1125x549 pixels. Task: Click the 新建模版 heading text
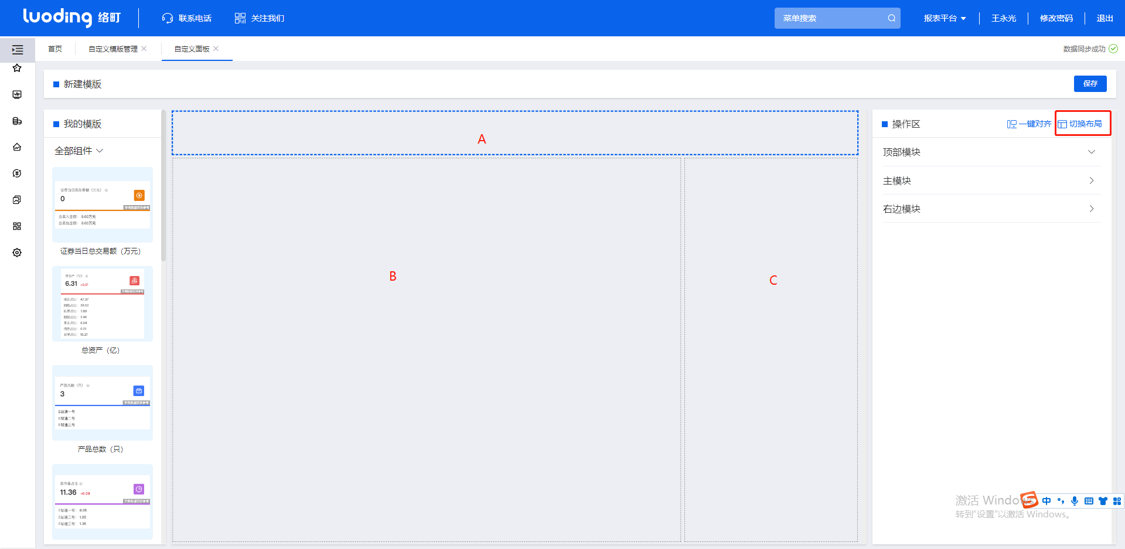click(83, 84)
